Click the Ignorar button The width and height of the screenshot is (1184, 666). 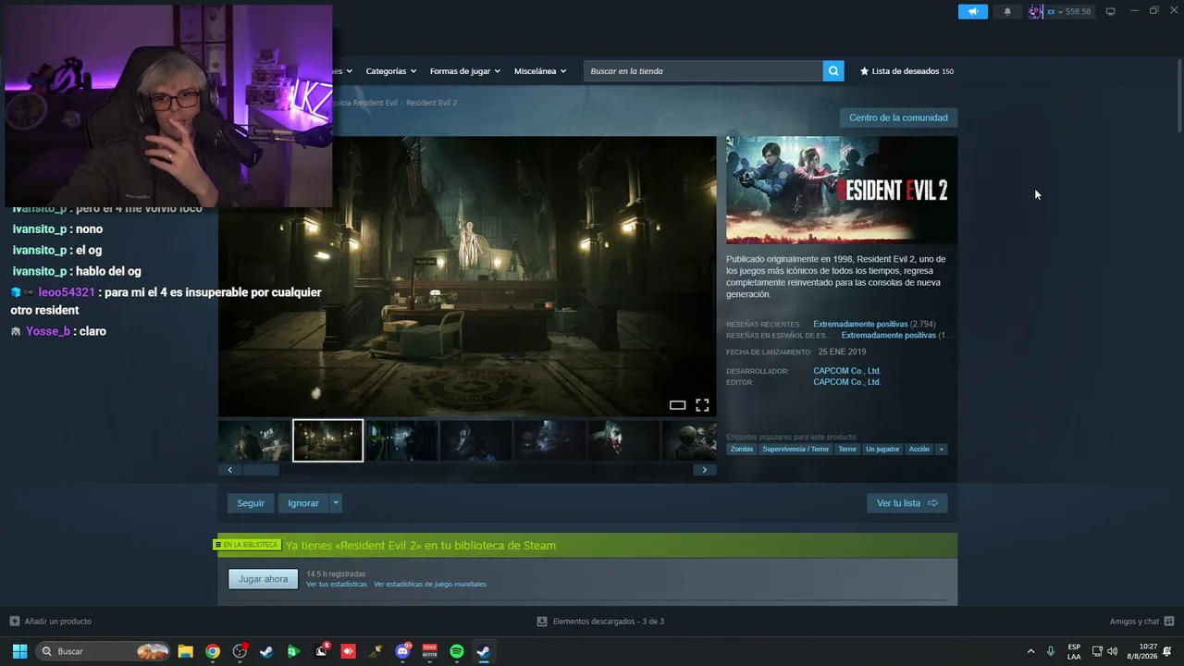(303, 503)
